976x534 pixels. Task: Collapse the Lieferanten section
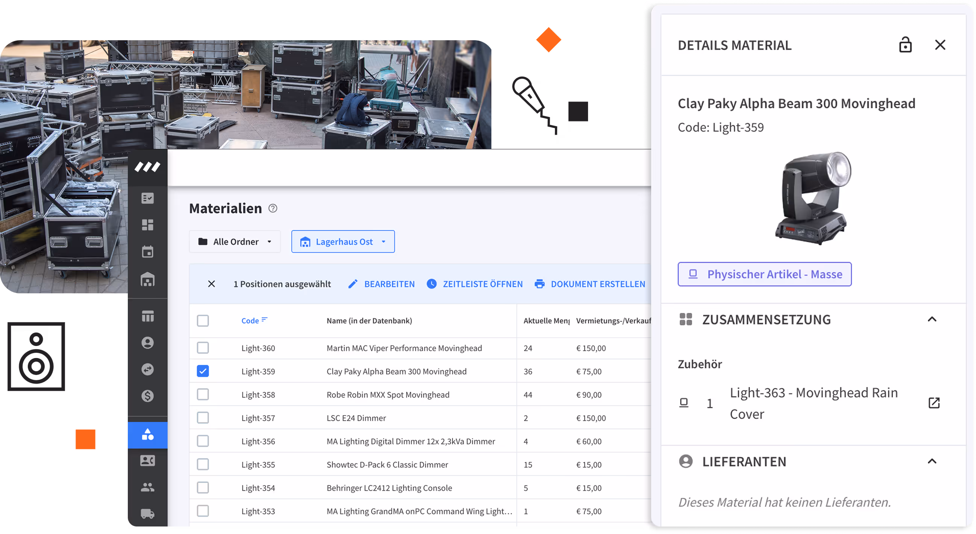932,461
